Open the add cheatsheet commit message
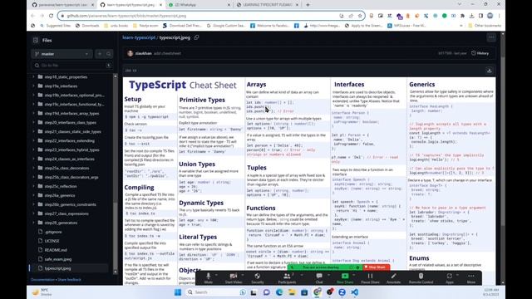Screen dimensions: 532x299 point(167,53)
